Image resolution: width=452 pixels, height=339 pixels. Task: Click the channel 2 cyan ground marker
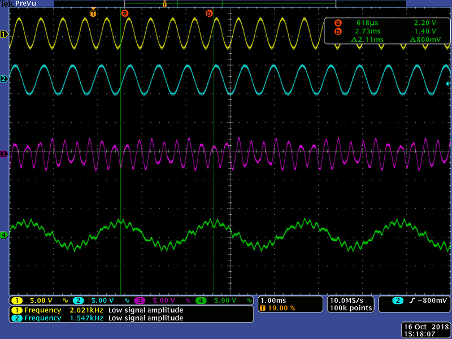[4, 79]
